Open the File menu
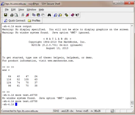 [x=7, y=10]
